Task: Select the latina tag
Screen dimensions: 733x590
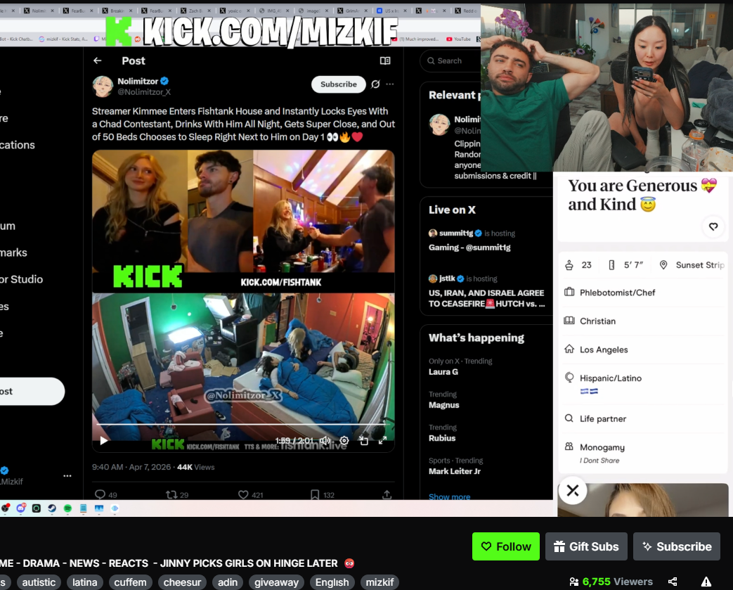Action: pos(84,582)
